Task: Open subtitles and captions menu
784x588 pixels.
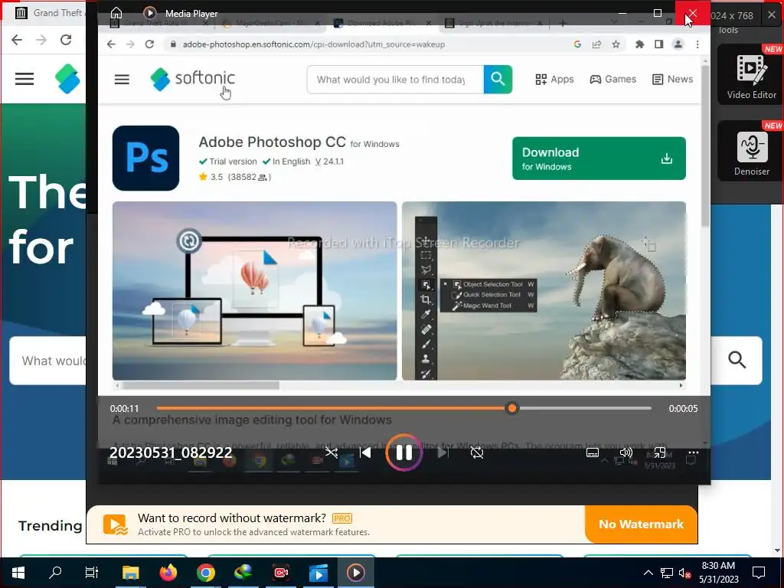Action: [593, 453]
